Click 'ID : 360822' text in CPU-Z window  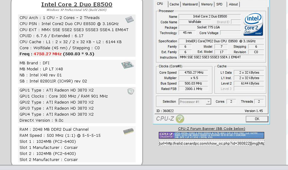(165, 111)
